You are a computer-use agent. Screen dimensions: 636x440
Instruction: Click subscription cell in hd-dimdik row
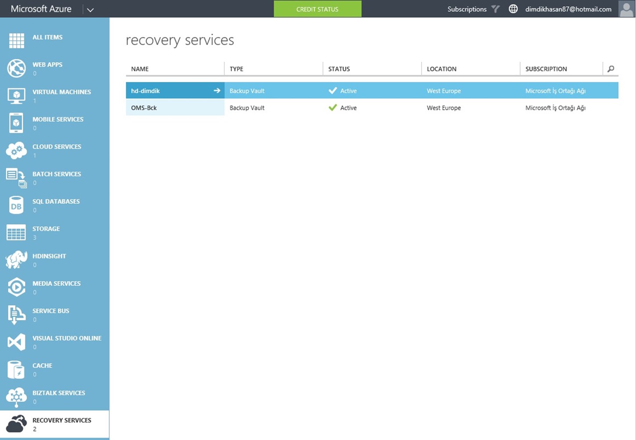click(x=555, y=91)
